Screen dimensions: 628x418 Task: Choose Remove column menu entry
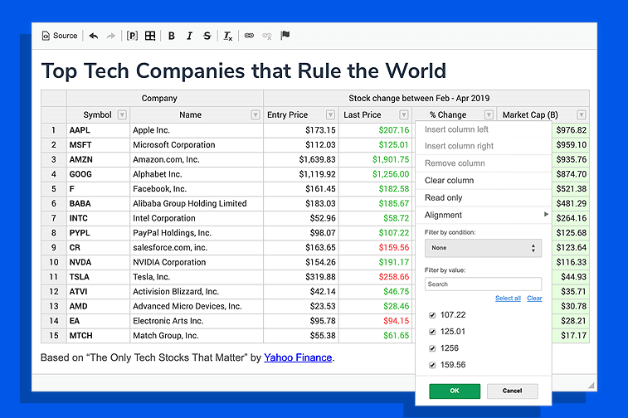click(x=484, y=163)
